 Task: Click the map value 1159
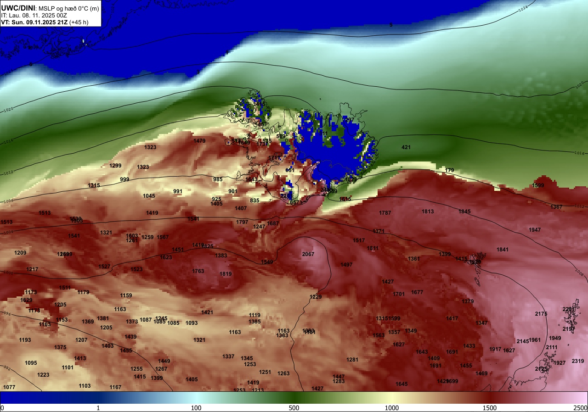[126, 295]
